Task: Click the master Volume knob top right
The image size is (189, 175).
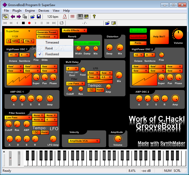Action: 178,35
